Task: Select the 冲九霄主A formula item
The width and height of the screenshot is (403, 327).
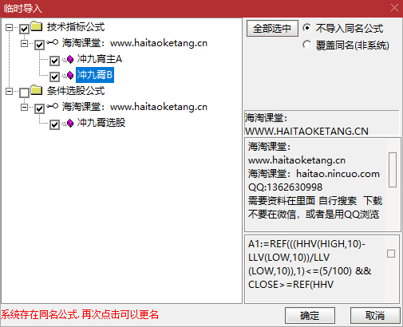Action: [100, 59]
